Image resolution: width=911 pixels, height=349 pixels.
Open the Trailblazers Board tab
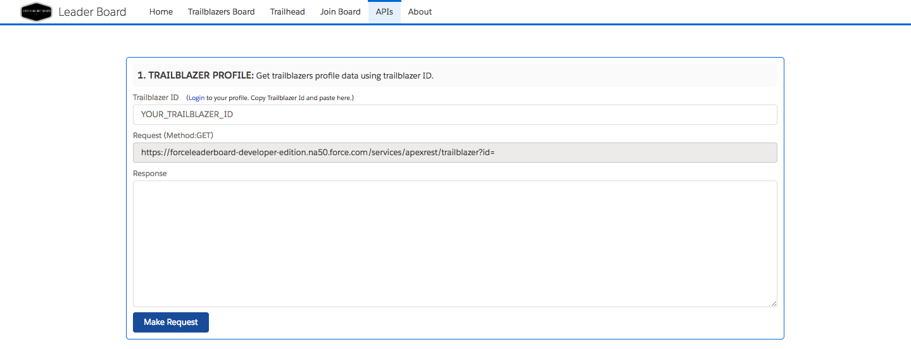tap(221, 12)
